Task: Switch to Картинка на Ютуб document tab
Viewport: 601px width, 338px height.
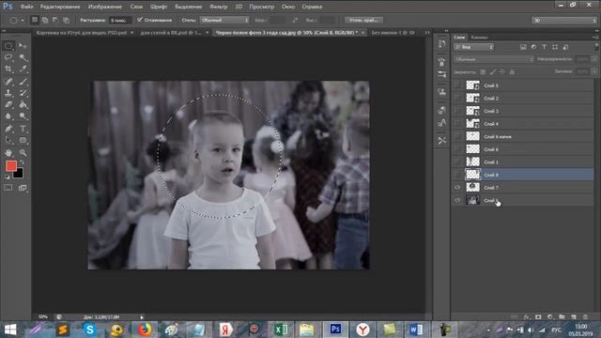Action: point(82,33)
